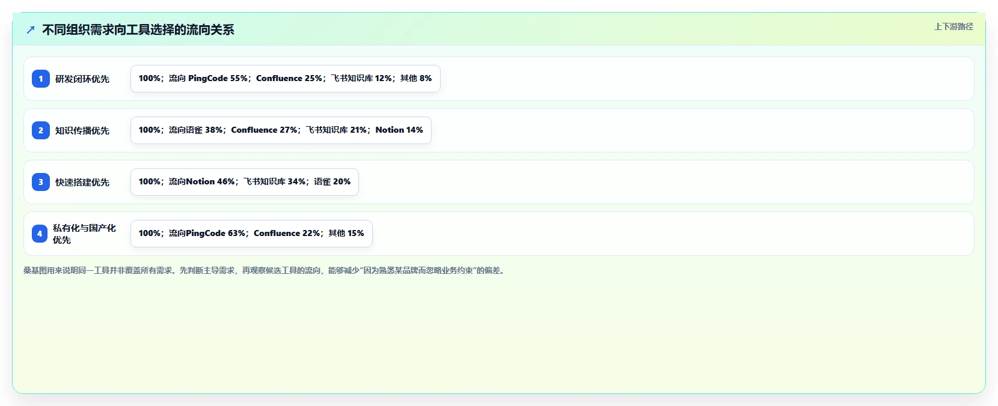Click the flow box with PingCode 63%
The height and width of the screenshot is (406, 998).
click(251, 234)
